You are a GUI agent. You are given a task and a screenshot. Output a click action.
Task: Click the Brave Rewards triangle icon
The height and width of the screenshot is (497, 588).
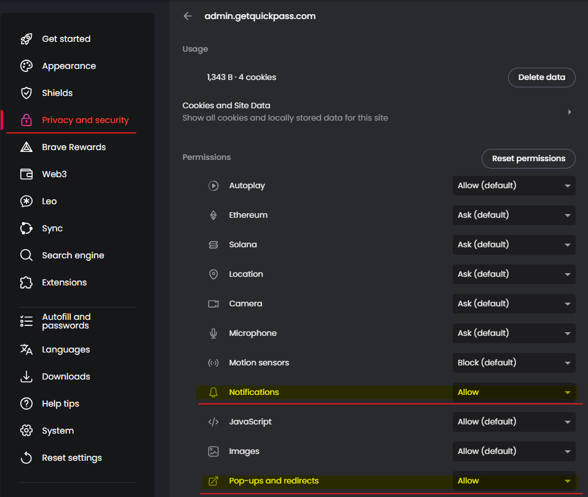click(26, 147)
